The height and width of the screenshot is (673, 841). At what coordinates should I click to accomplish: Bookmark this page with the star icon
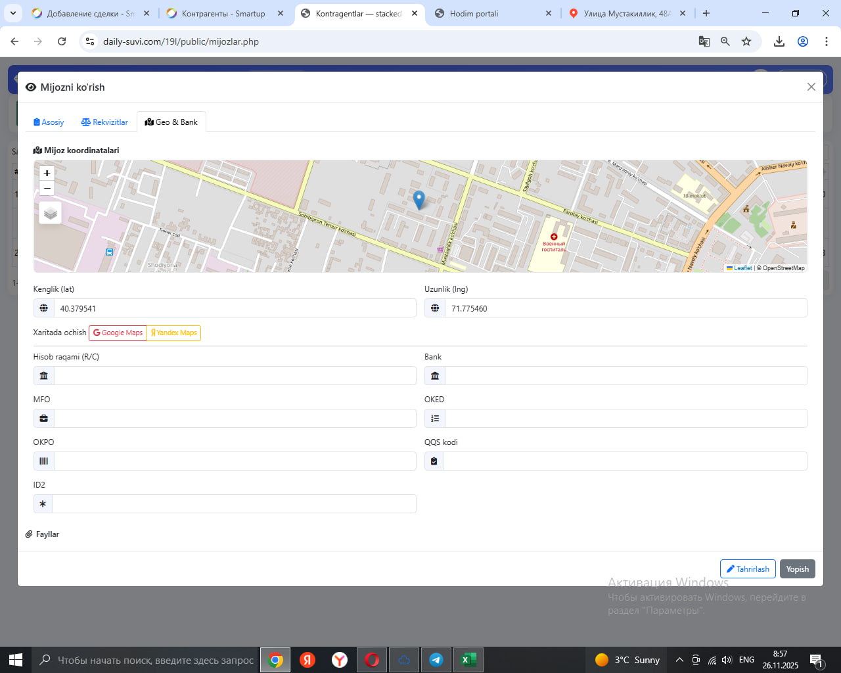pyautogui.click(x=746, y=41)
